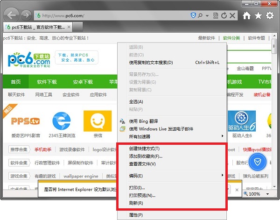Select 查看源文件(V) from context menu

(x=142, y=164)
